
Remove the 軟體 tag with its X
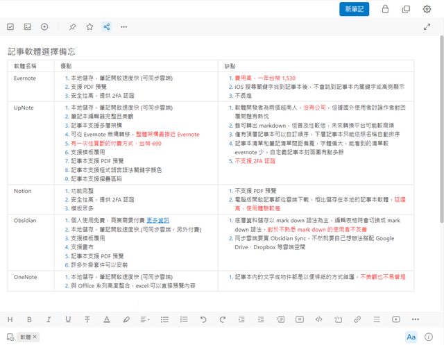pyautogui.click(x=35, y=337)
